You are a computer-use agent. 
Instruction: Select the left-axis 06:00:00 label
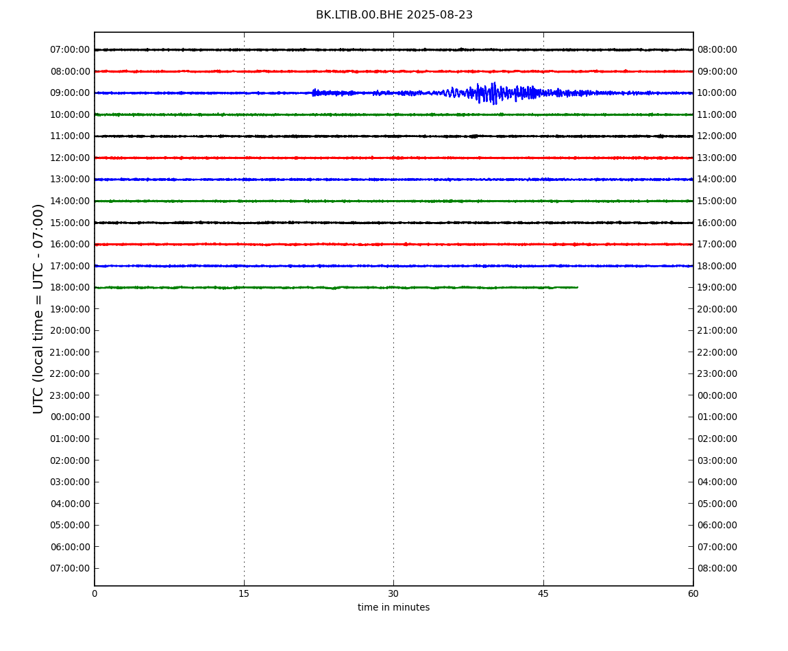(71, 547)
